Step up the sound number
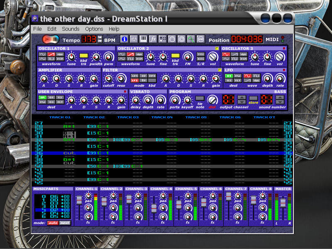332x249 pixels. click(280, 98)
